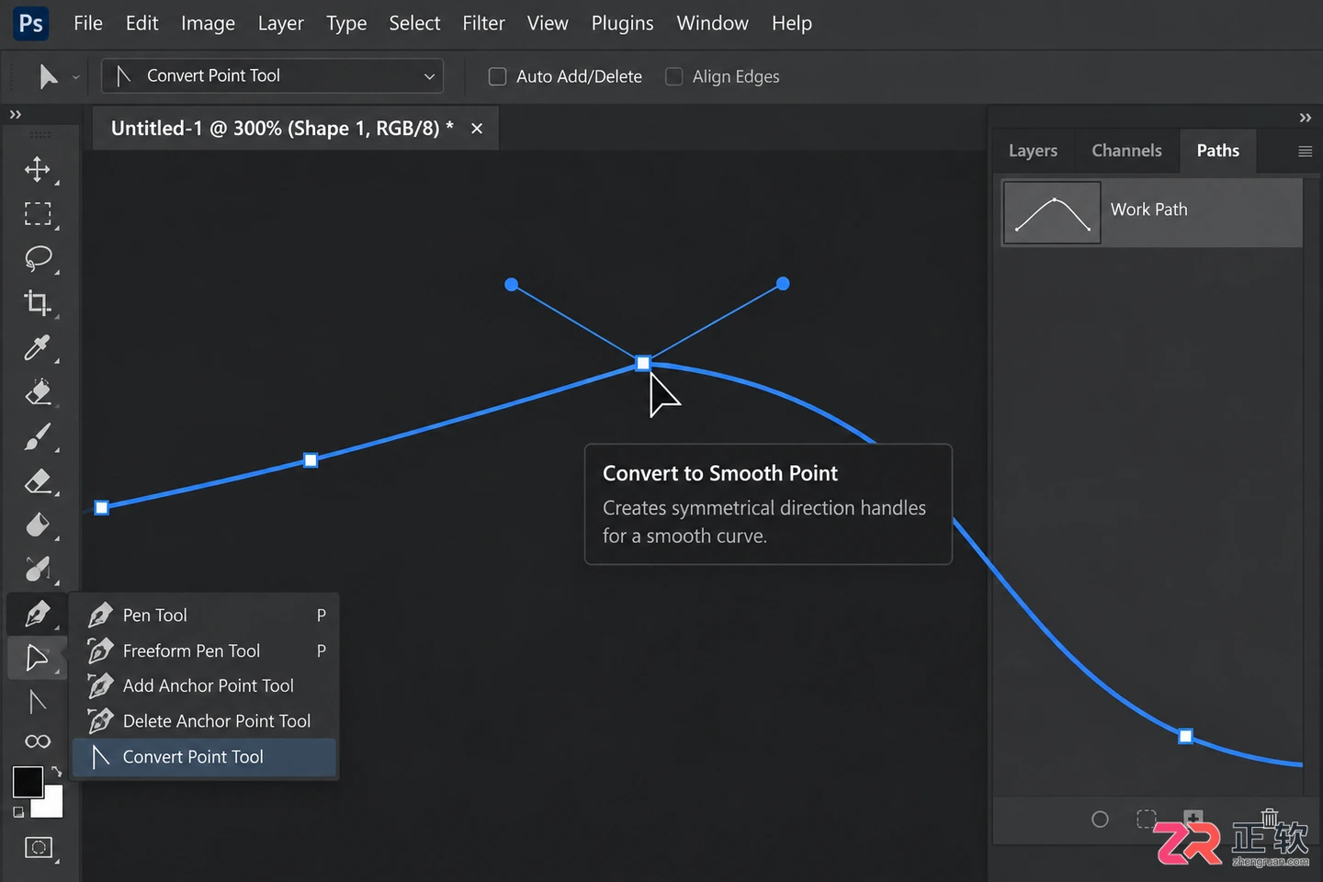
Task: Select the Work Path thumbnail
Action: 1052,212
